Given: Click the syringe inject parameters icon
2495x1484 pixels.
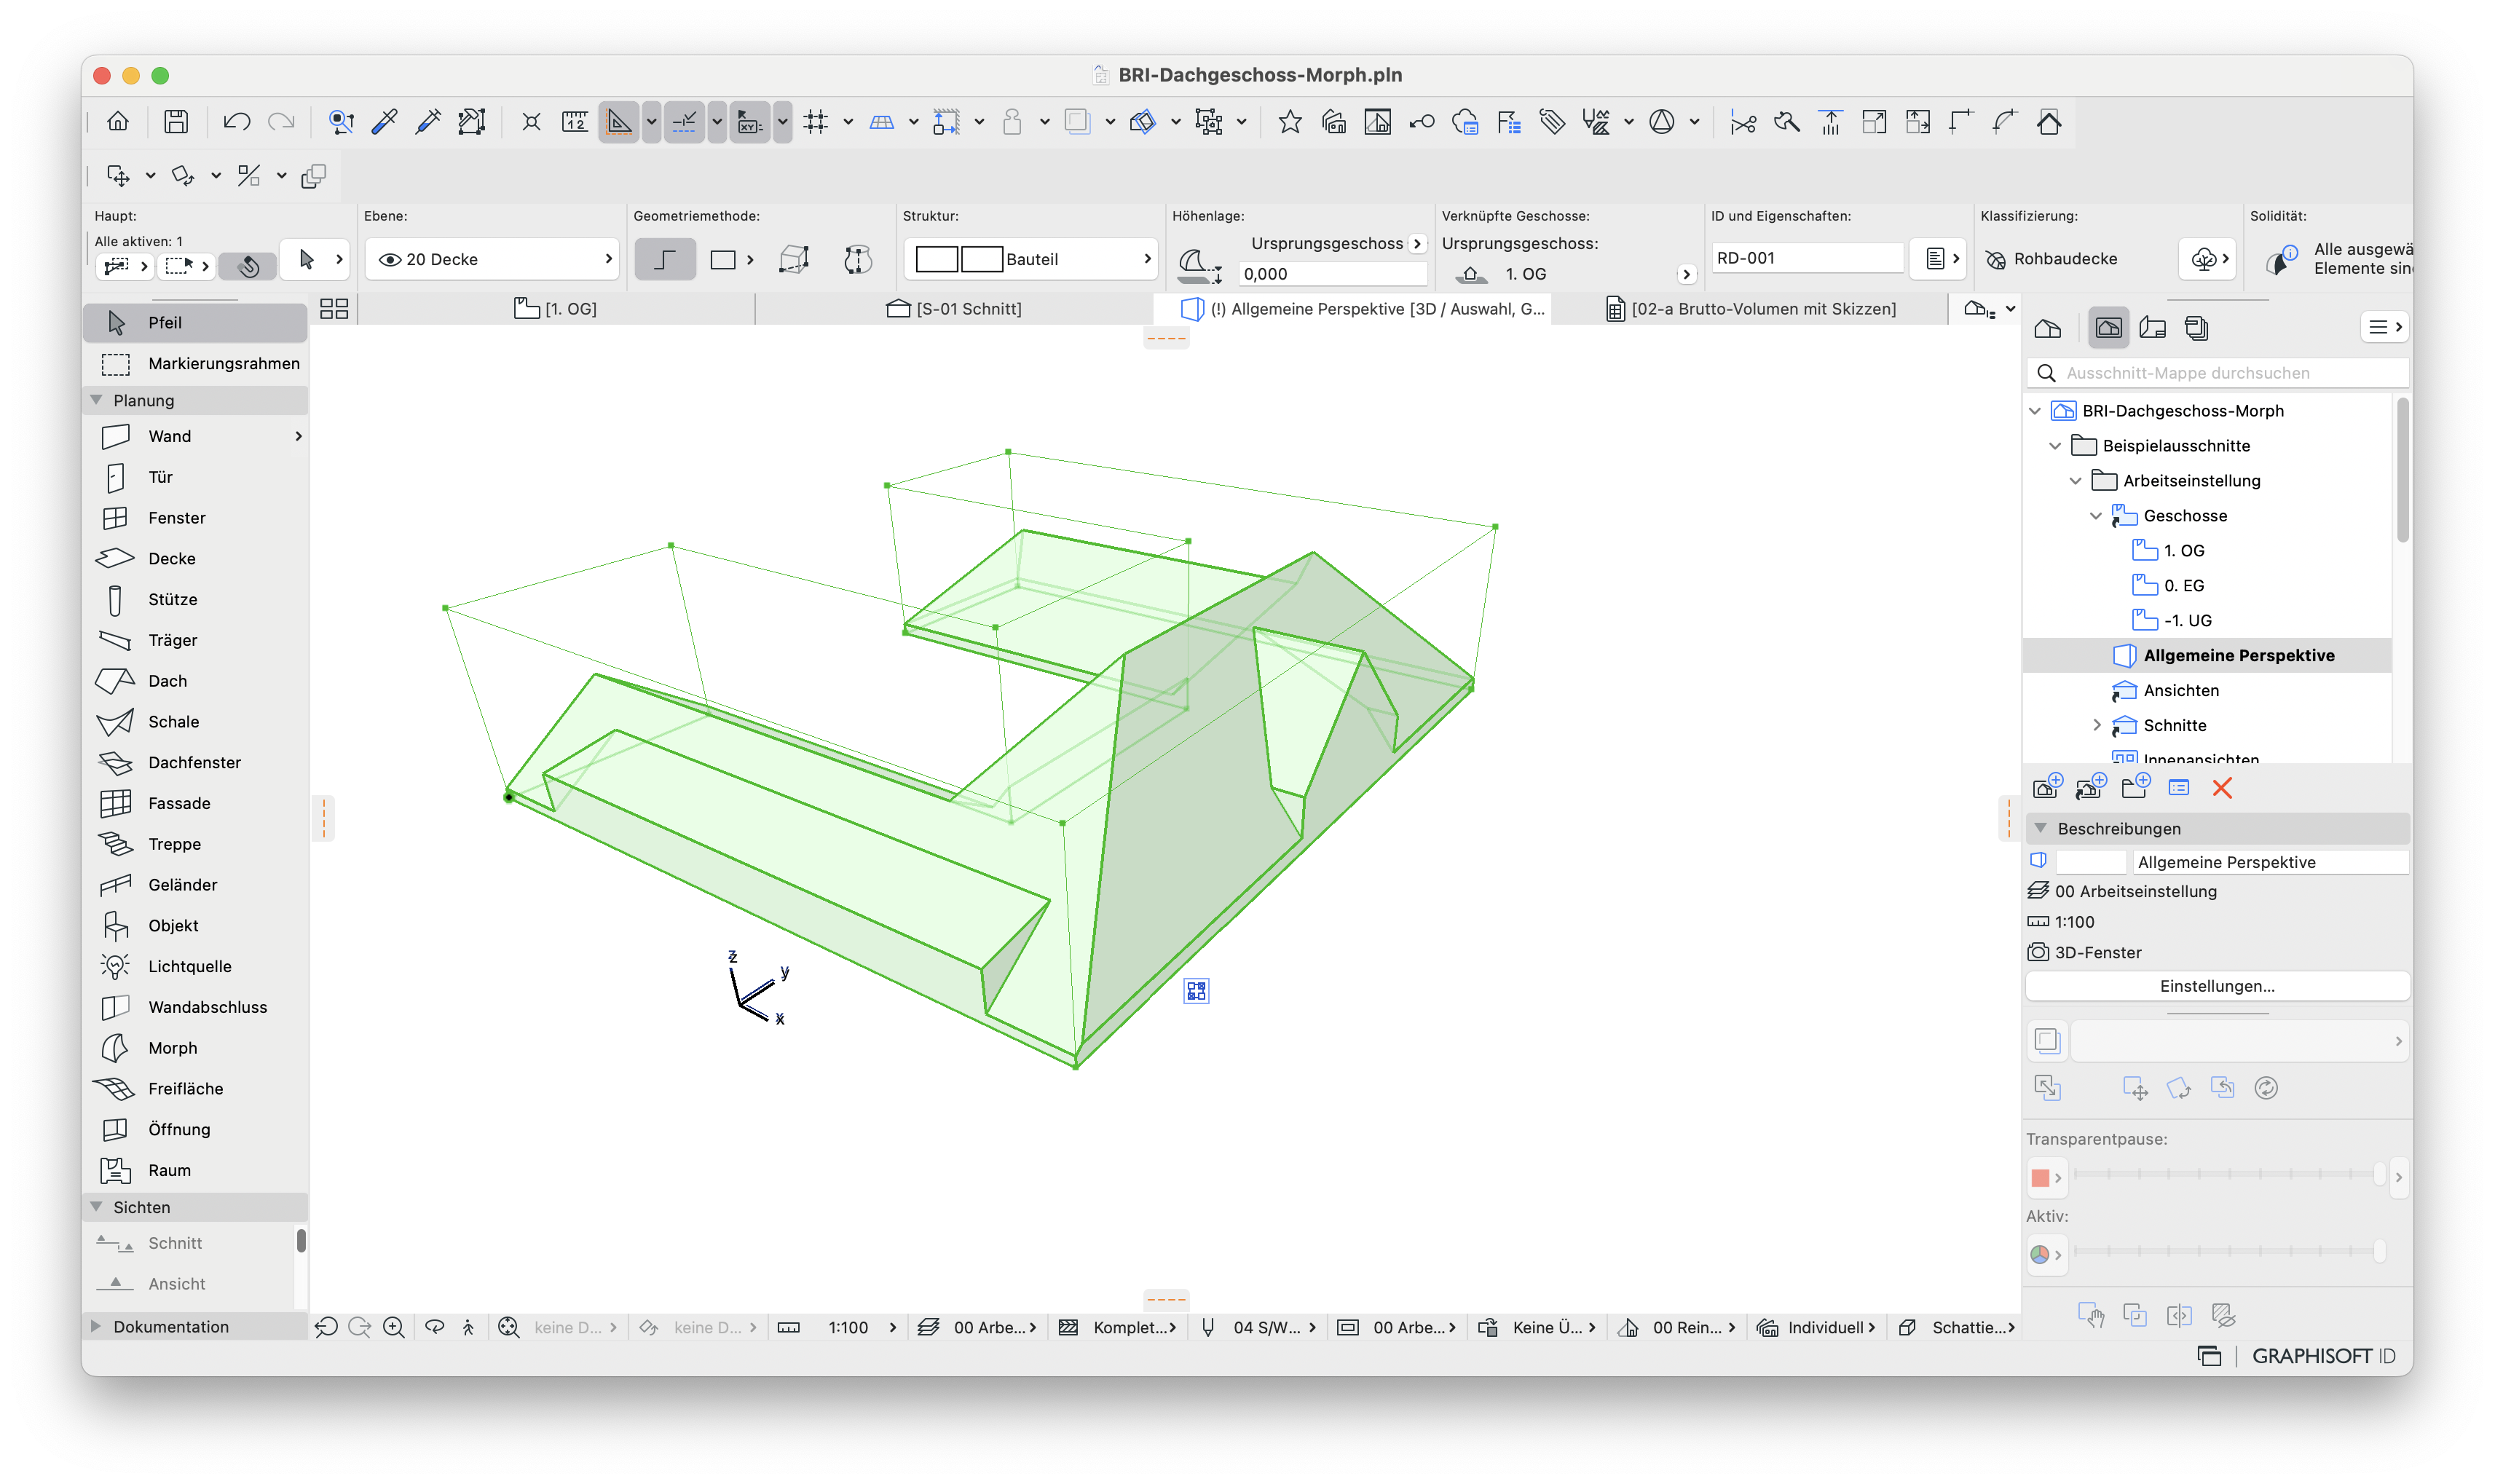Looking at the screenshot, I should point(428,122).
